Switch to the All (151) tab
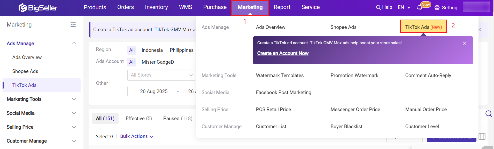The height and width of the screenshot is (149, 494). pyautogui.click(x=105, y=119)
